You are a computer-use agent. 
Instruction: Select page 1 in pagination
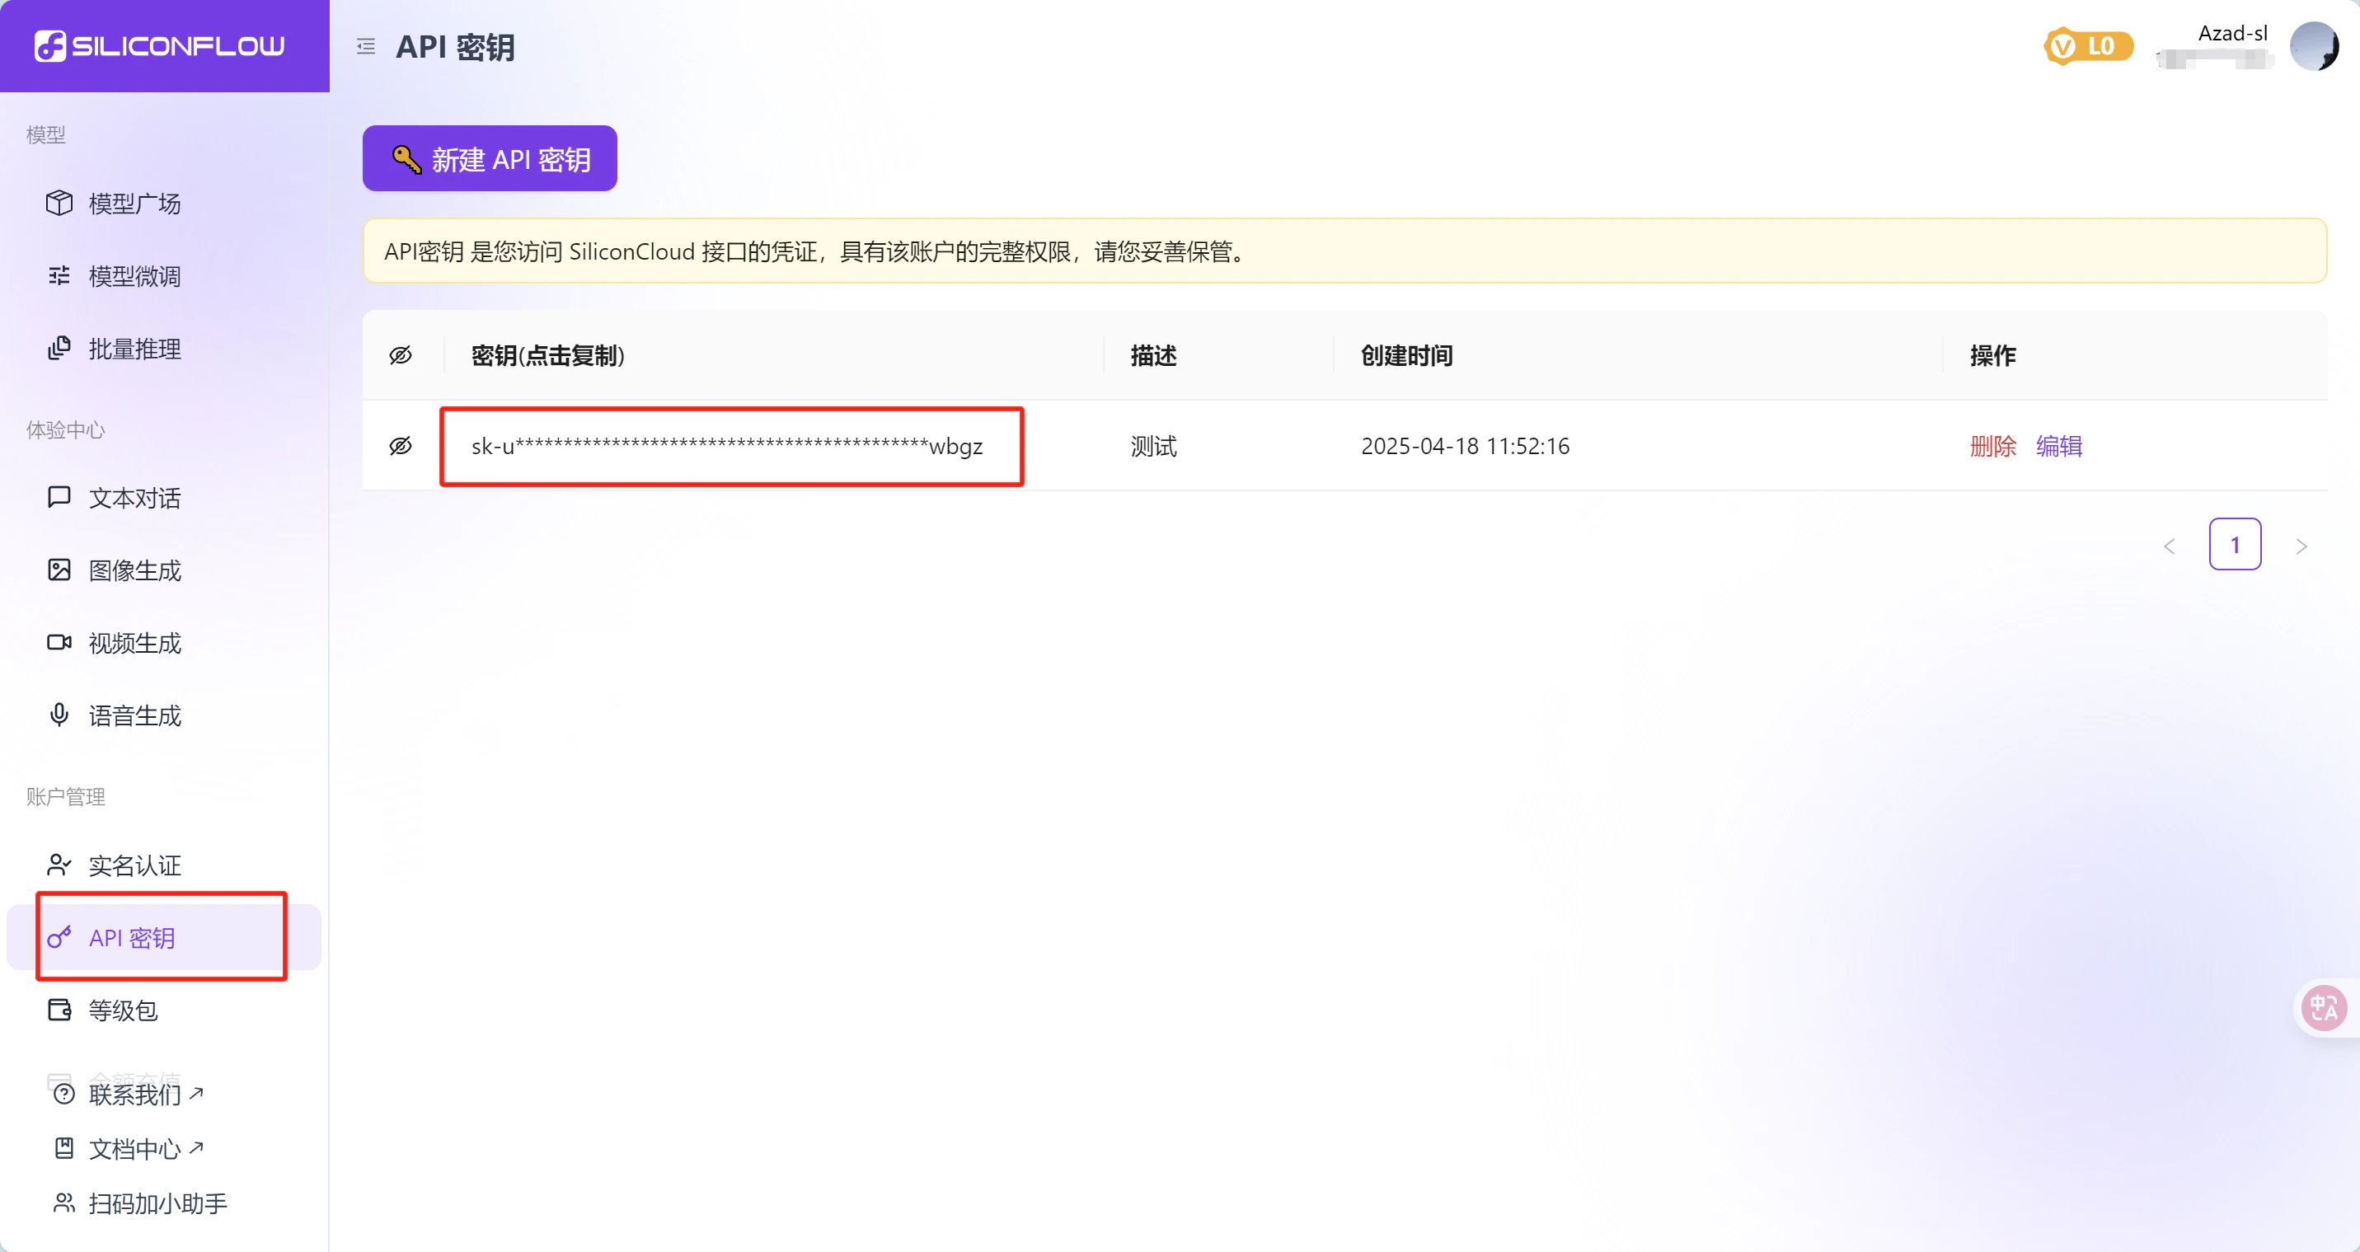point(2234,545)
